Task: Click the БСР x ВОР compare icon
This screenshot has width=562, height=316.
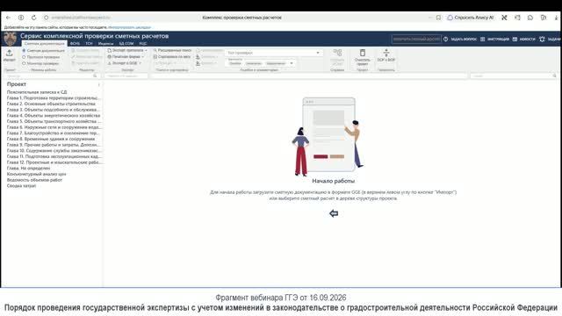Action: [x=386, y=53]
